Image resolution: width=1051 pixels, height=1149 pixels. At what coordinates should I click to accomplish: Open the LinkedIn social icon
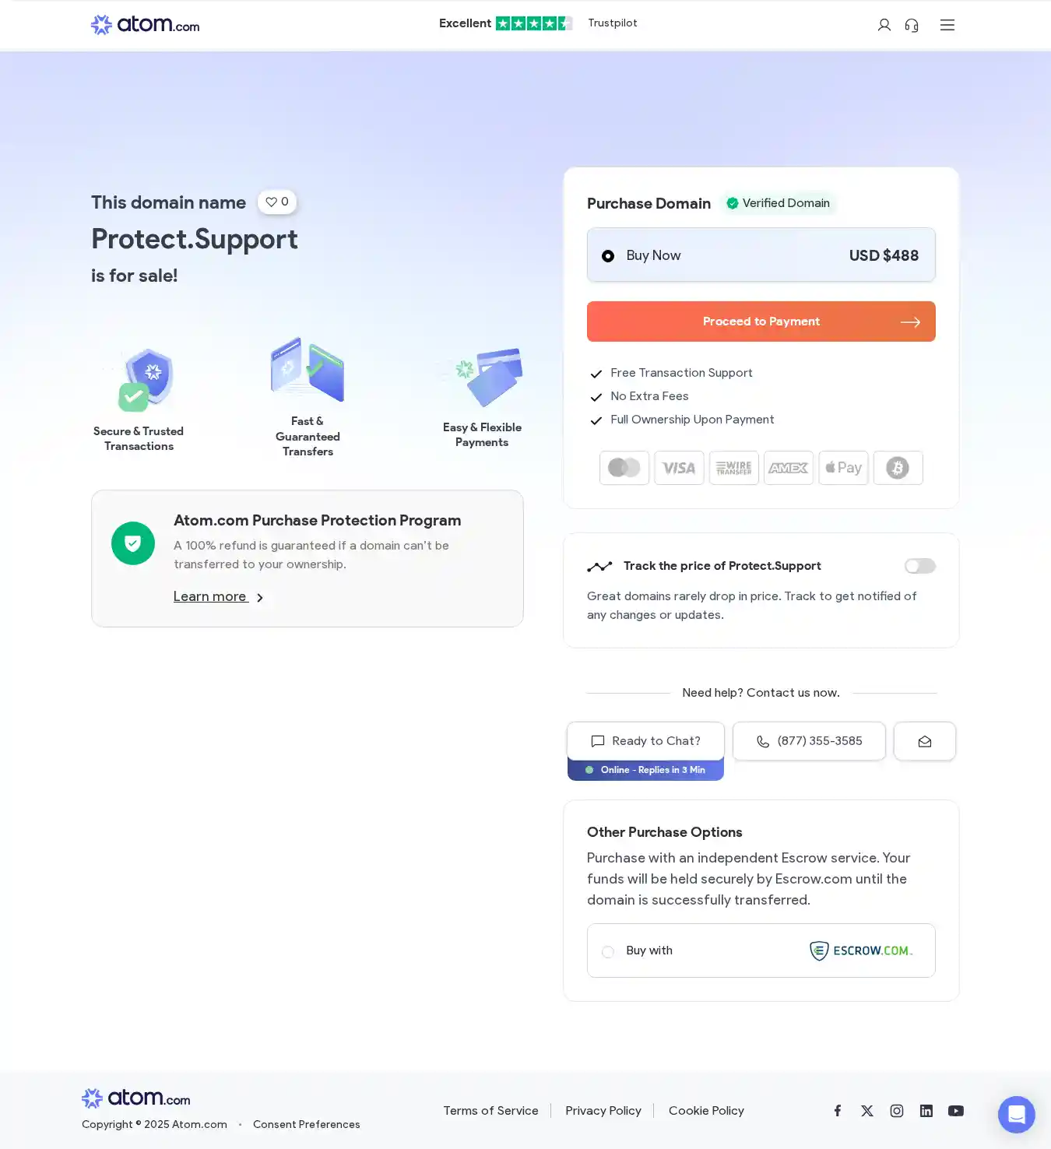point(926,1111)
